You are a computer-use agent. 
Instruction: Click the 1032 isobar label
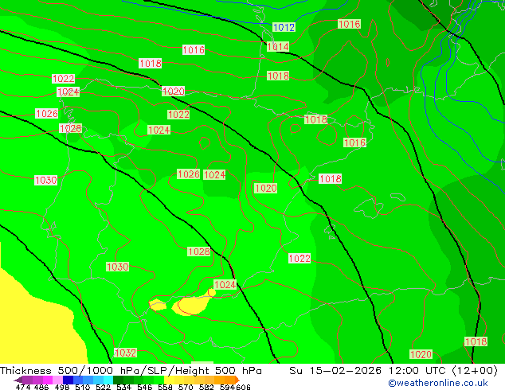click(125, 353)
